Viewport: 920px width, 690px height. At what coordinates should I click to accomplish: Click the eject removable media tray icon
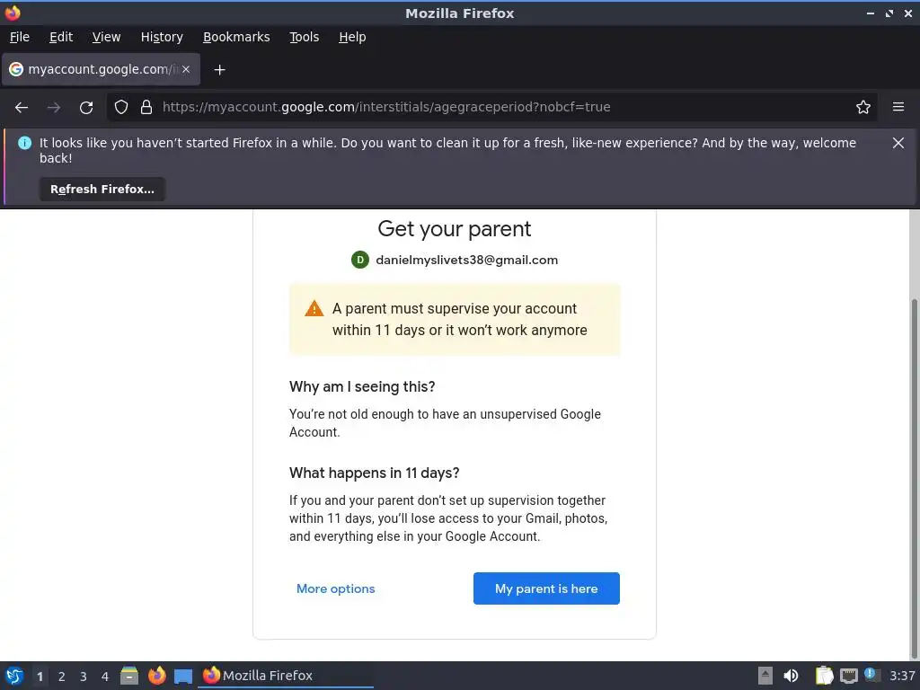tap(765, 676)
